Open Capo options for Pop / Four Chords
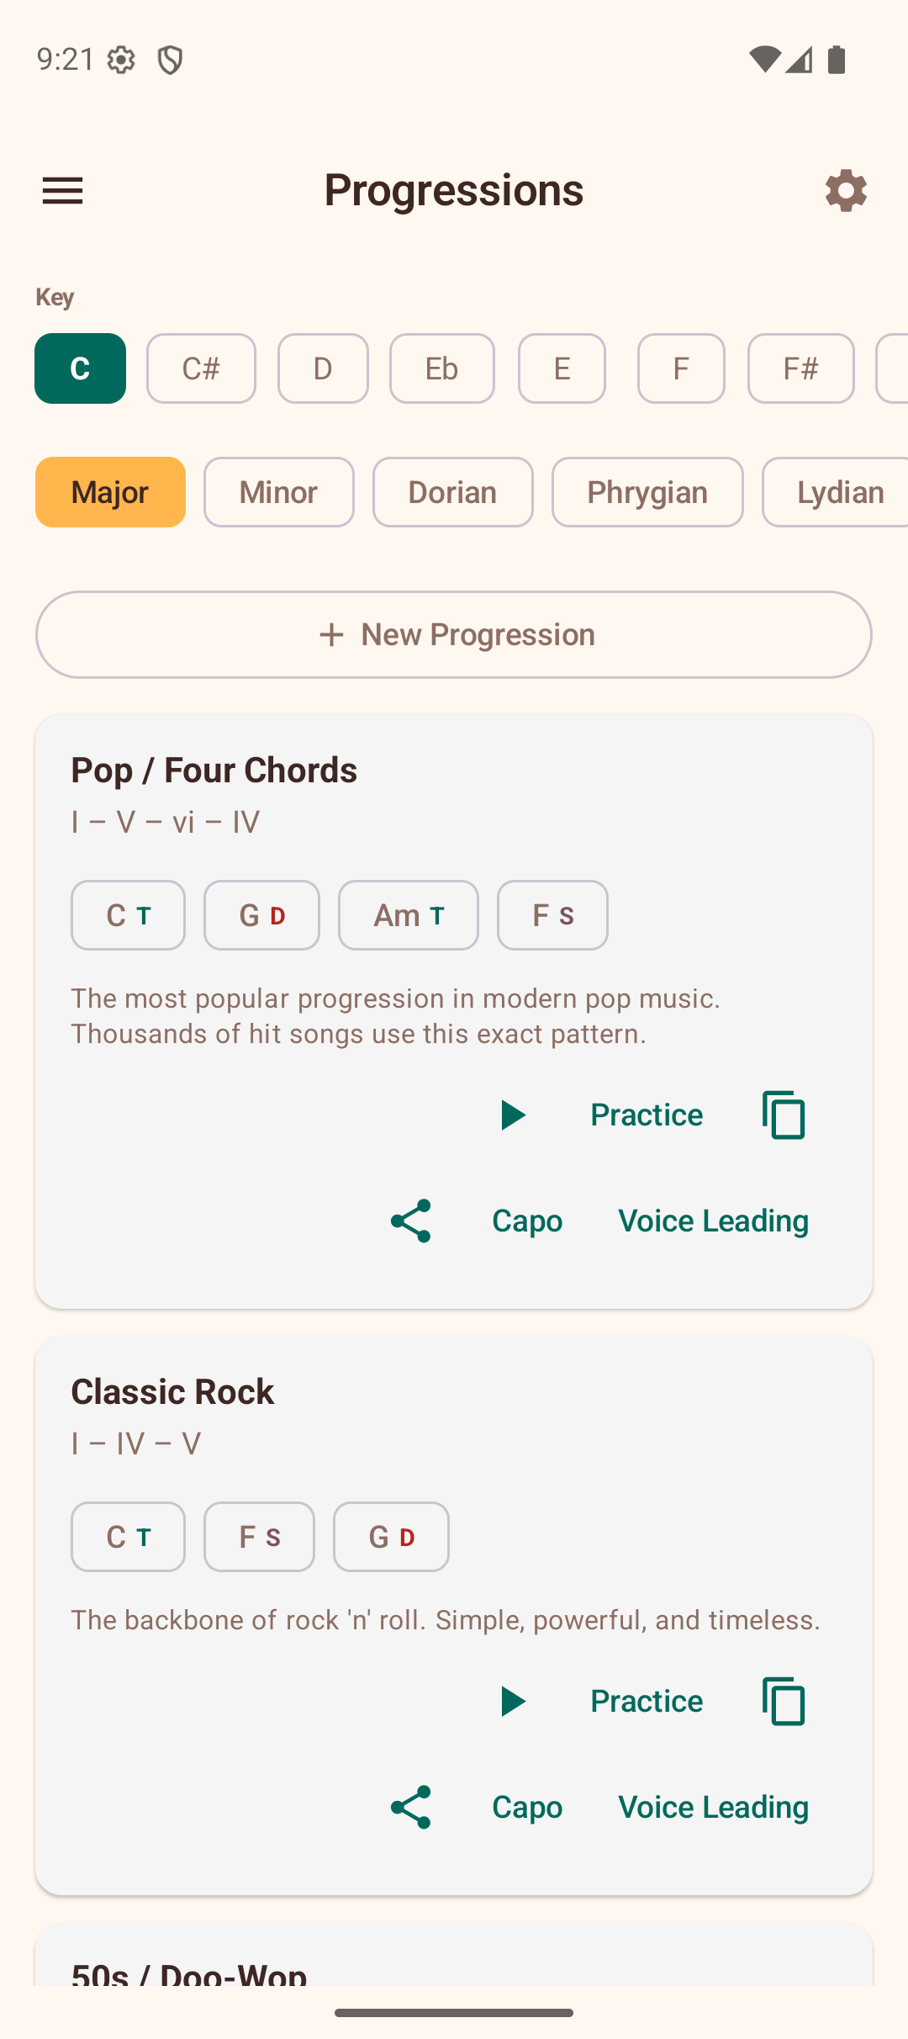Viewport: 908px width, 2039px height. pyautogui.click(x=526, y=1221)
